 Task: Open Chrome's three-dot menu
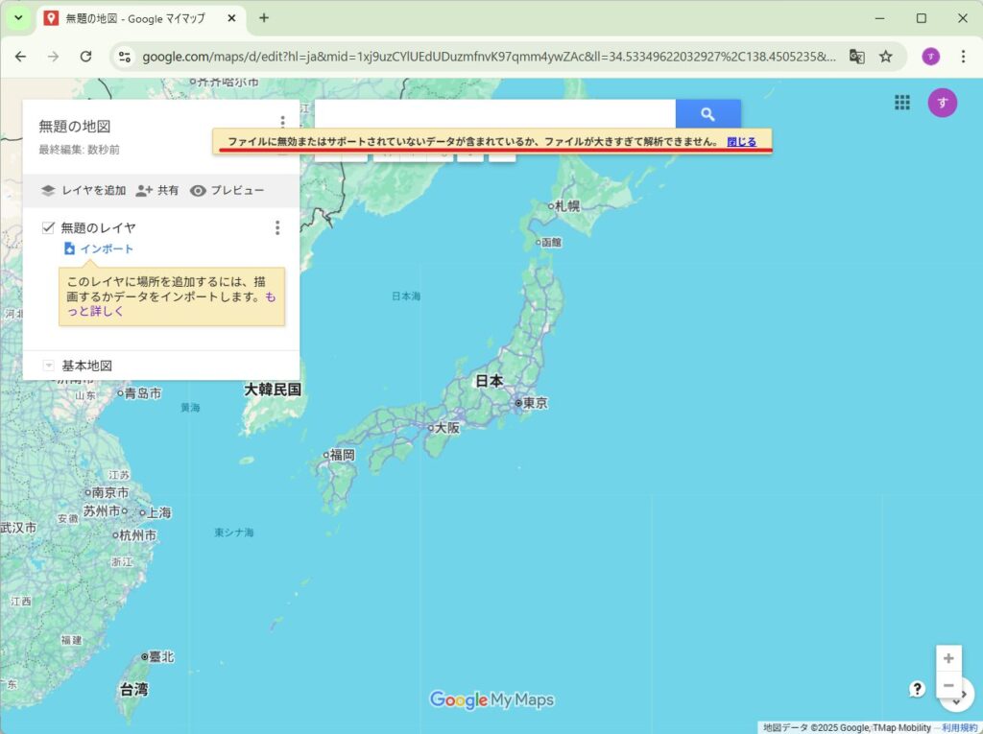pos(963,57)
